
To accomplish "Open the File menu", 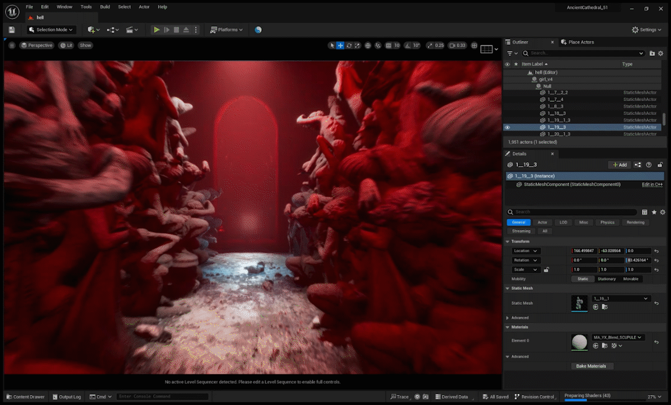I will [29, 7].
